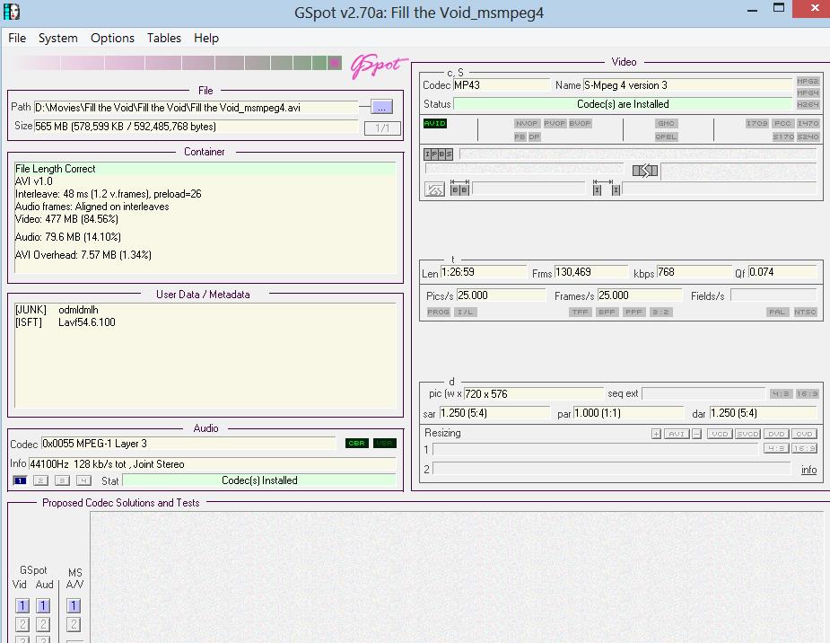Click GSpot Vid test button 1
The height and width of the screenshot is (643, 830).
click(22, 605)
